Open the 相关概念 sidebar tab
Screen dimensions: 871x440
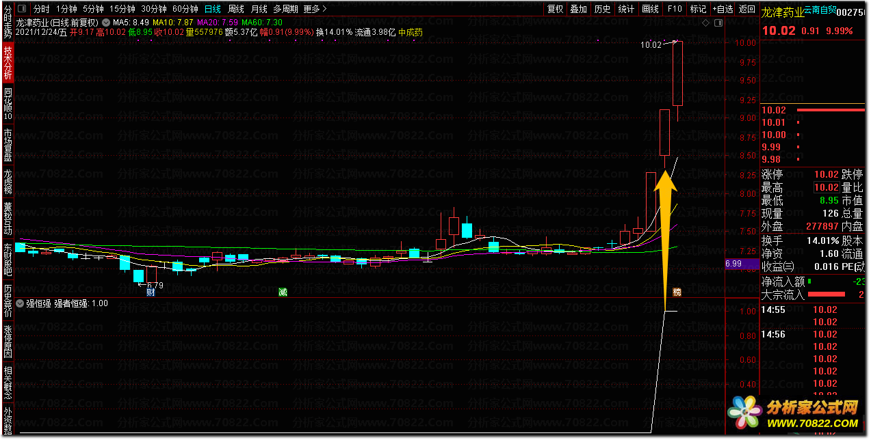tap(8, 383)
